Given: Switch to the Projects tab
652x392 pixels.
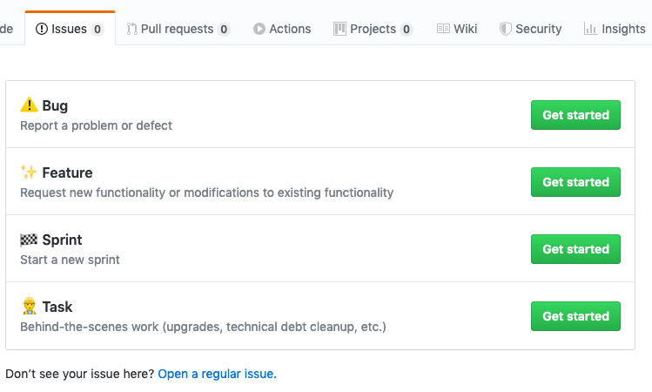Looking at the screenshot, I should point(373,29).
